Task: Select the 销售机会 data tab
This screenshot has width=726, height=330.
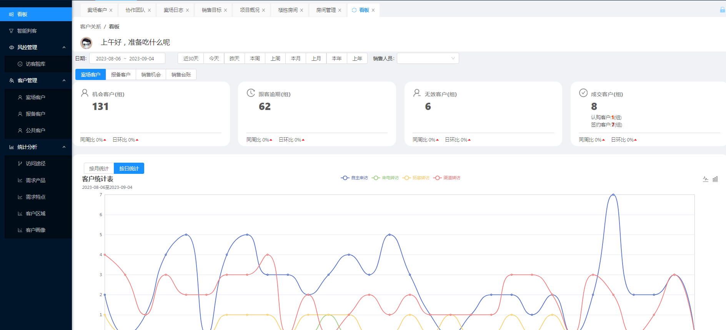Action: click(151, 75)
